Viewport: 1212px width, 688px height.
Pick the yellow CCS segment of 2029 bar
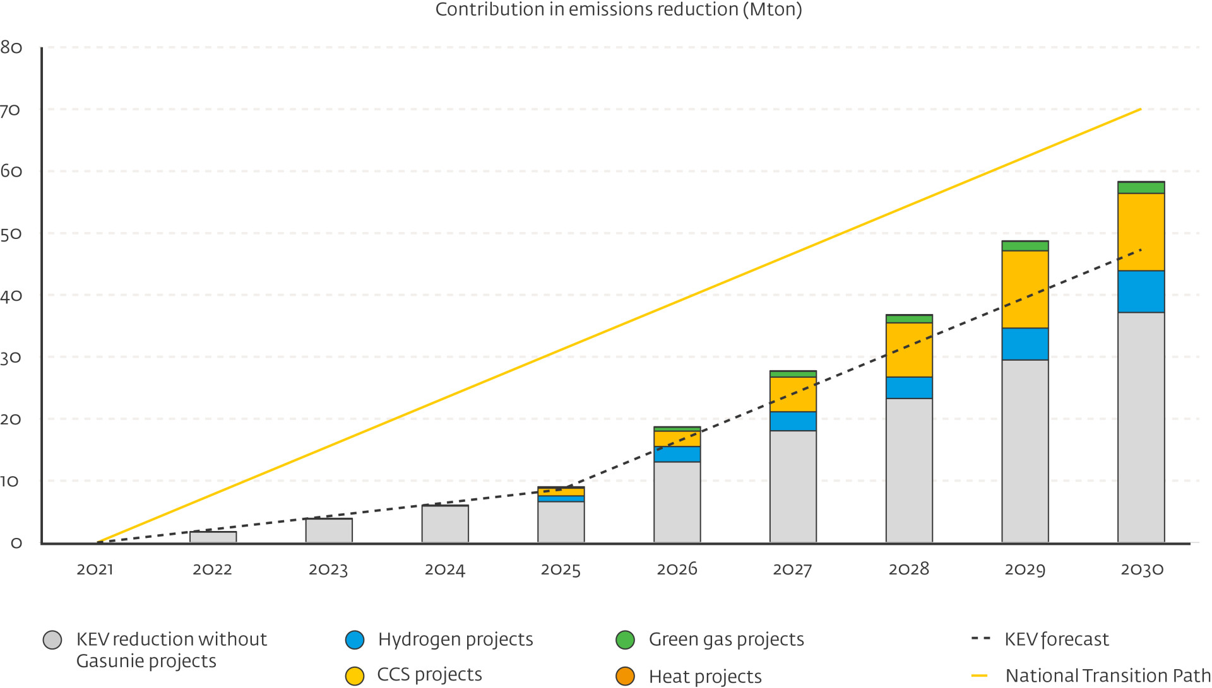tap(1025, 289)
